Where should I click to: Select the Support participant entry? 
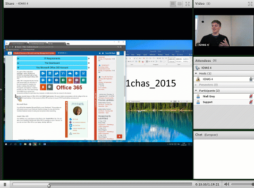[208, 102]
